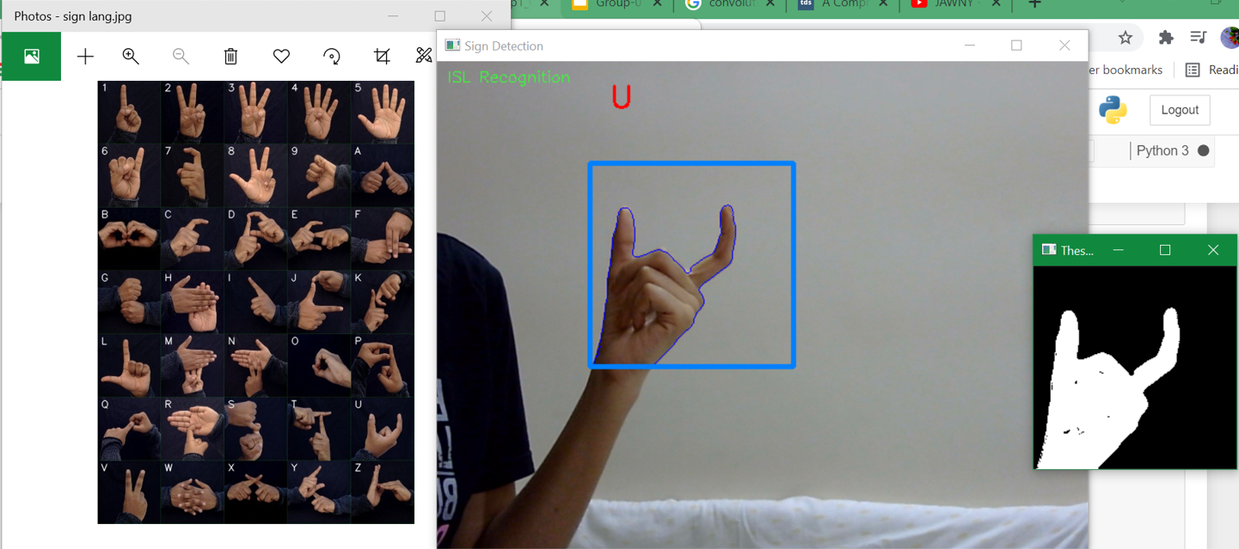Viewport: 1239px width, 549px height.
Task: Open the Other bookmarks folder
Action: click(x=1126, y=70)
